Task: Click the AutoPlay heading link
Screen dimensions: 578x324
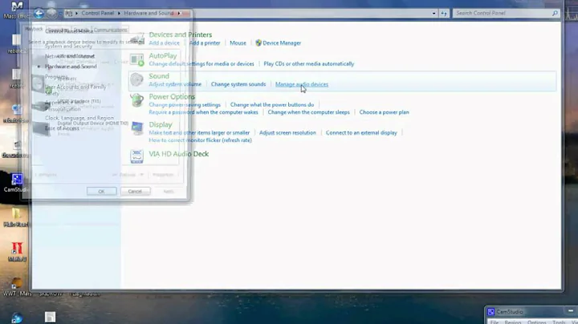Action: point(163,55)
